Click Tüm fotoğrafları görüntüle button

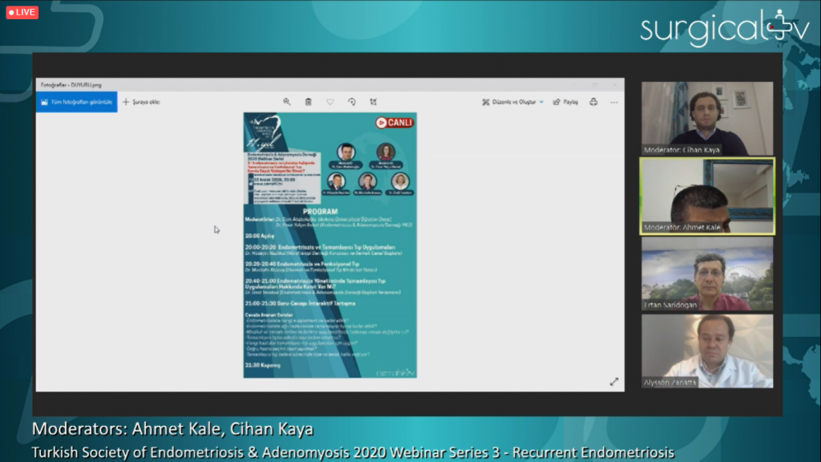[76, 102]
